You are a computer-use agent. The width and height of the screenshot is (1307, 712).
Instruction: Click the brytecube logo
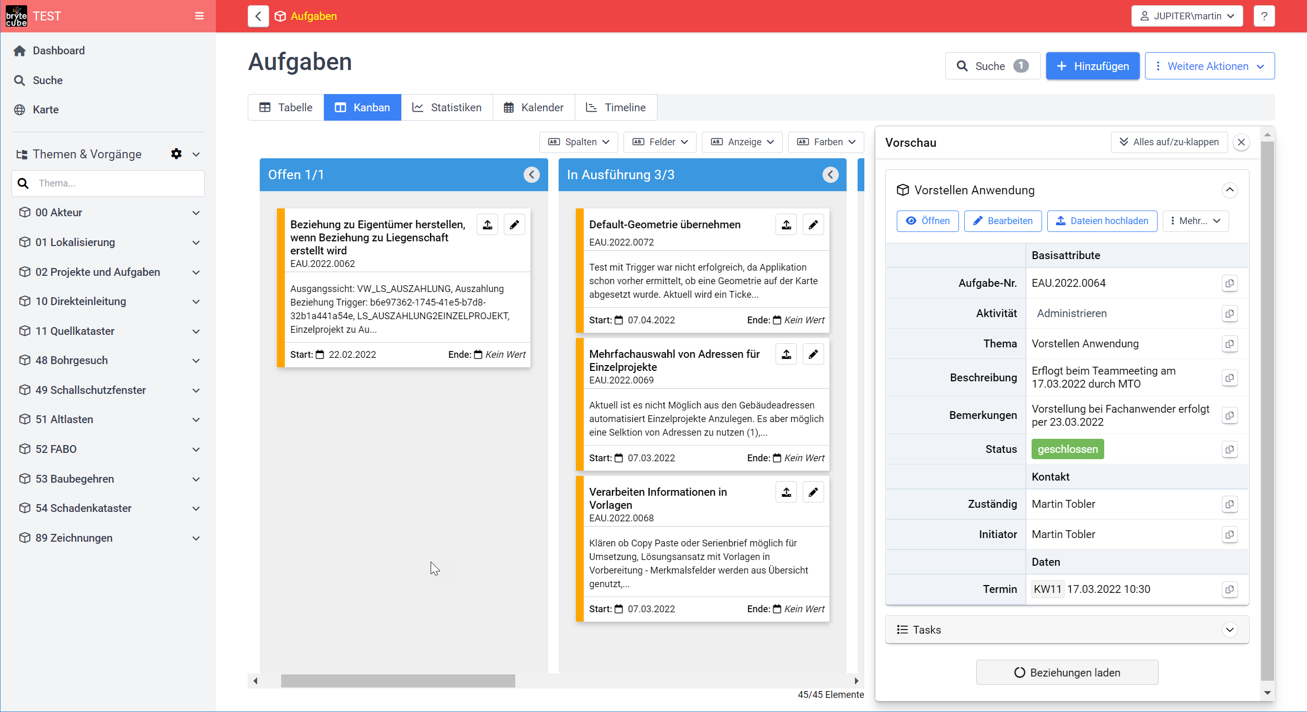click(x=16, y=16)
